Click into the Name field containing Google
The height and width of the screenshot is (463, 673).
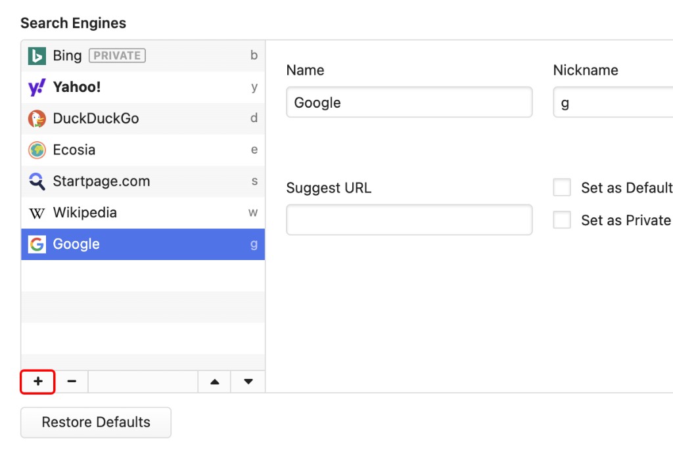(x=409, y=102)
